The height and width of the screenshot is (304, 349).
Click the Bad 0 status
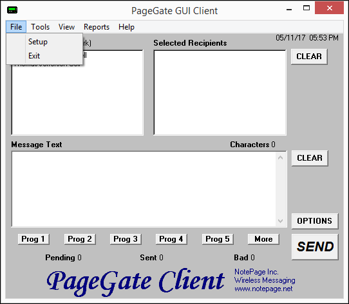[x=244, y=258]
